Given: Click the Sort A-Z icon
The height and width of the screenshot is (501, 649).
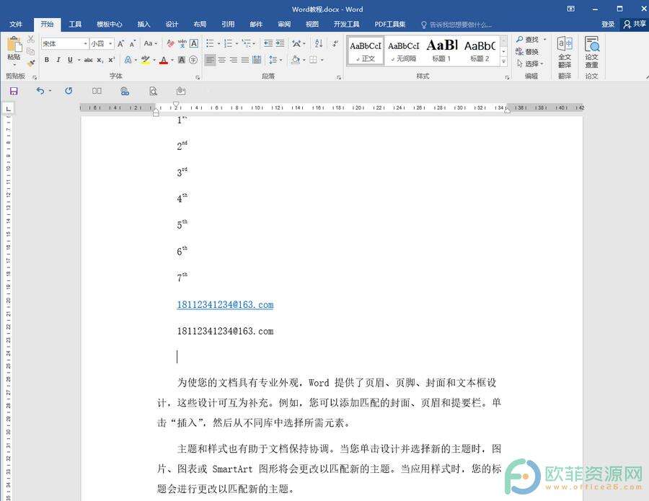Looking at the screenshot, I should click(x=319, y=44).
